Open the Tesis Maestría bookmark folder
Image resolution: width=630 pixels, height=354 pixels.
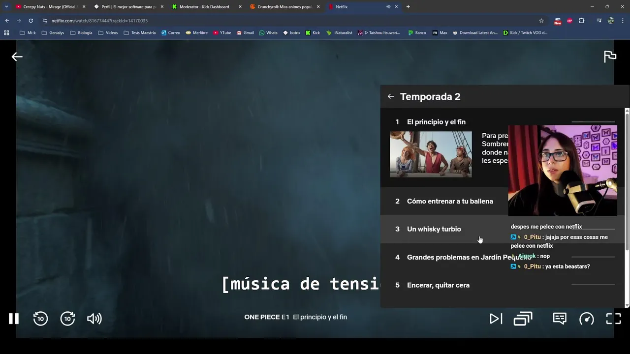pos(139,33)
